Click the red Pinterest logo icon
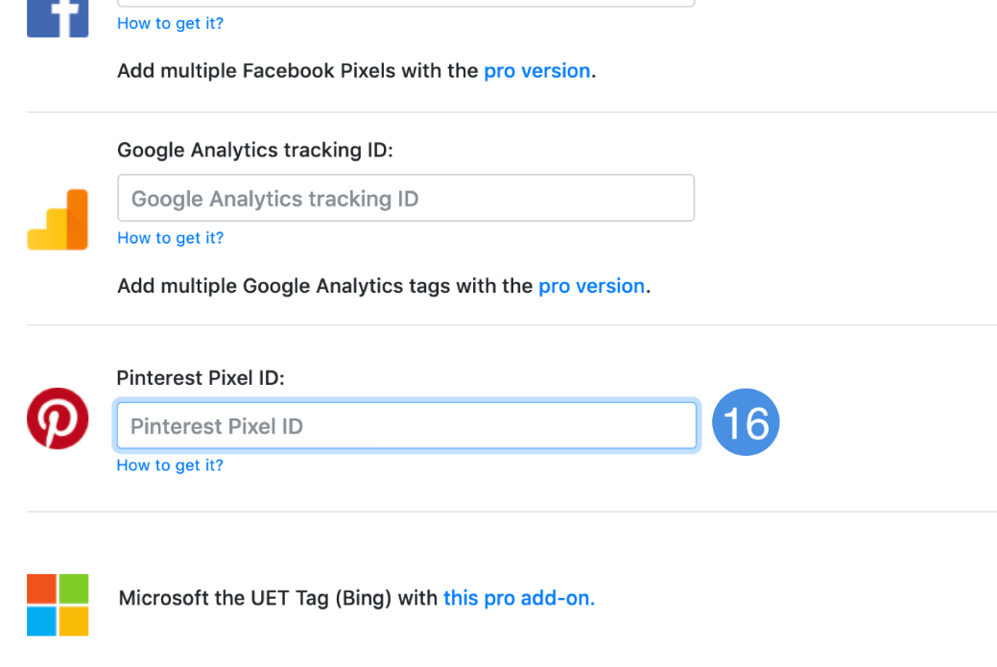Viewport: 997px width, 667px height. pos(58,418)
